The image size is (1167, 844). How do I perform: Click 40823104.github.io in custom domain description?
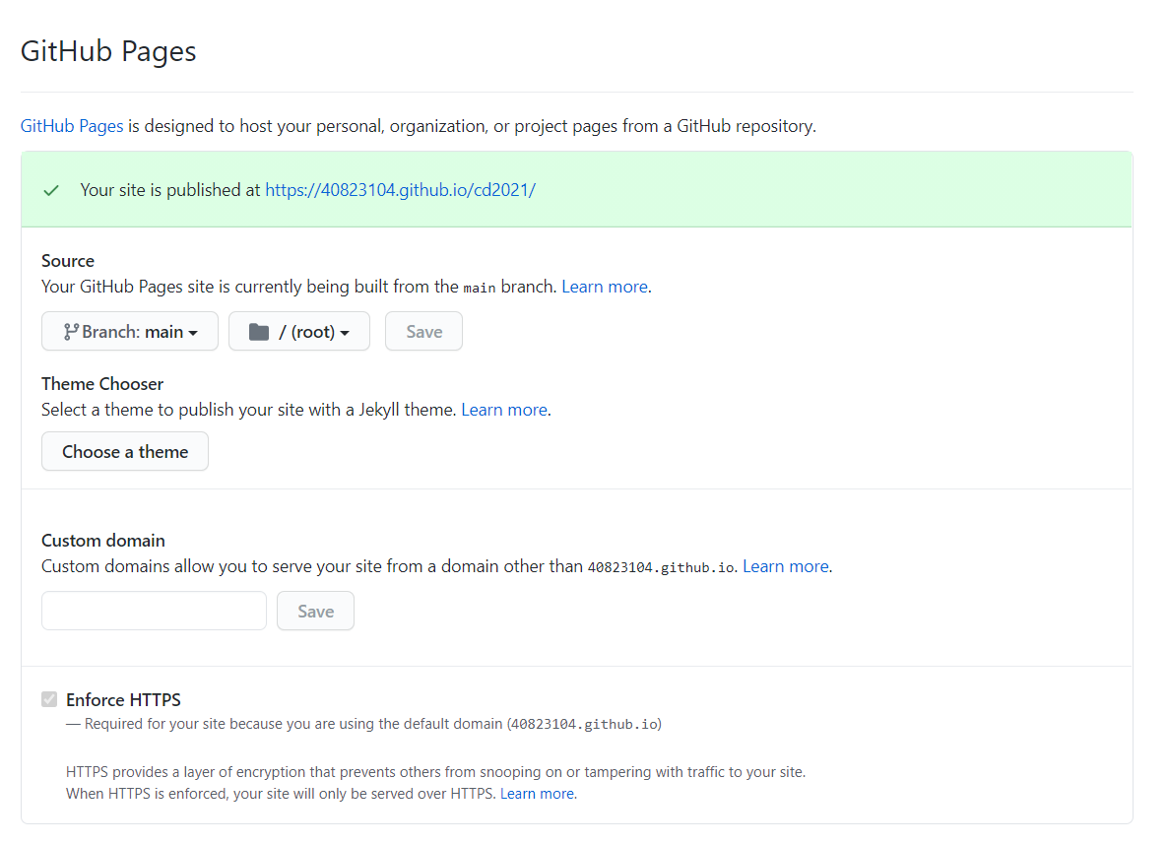(x=661, y=567)
